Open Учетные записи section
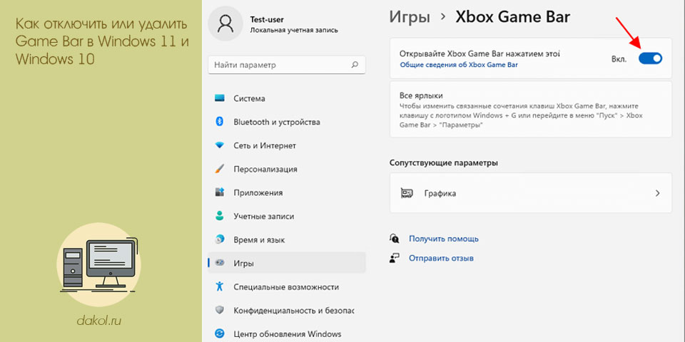The image size is (685, 342). click(287, 216)
